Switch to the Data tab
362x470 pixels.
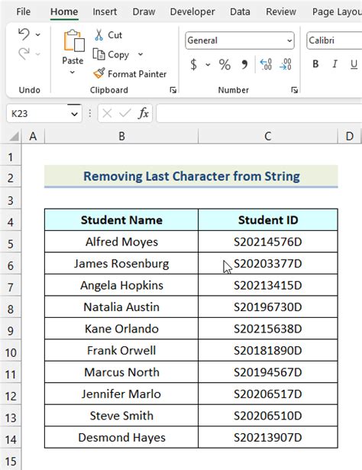(240, 11)
